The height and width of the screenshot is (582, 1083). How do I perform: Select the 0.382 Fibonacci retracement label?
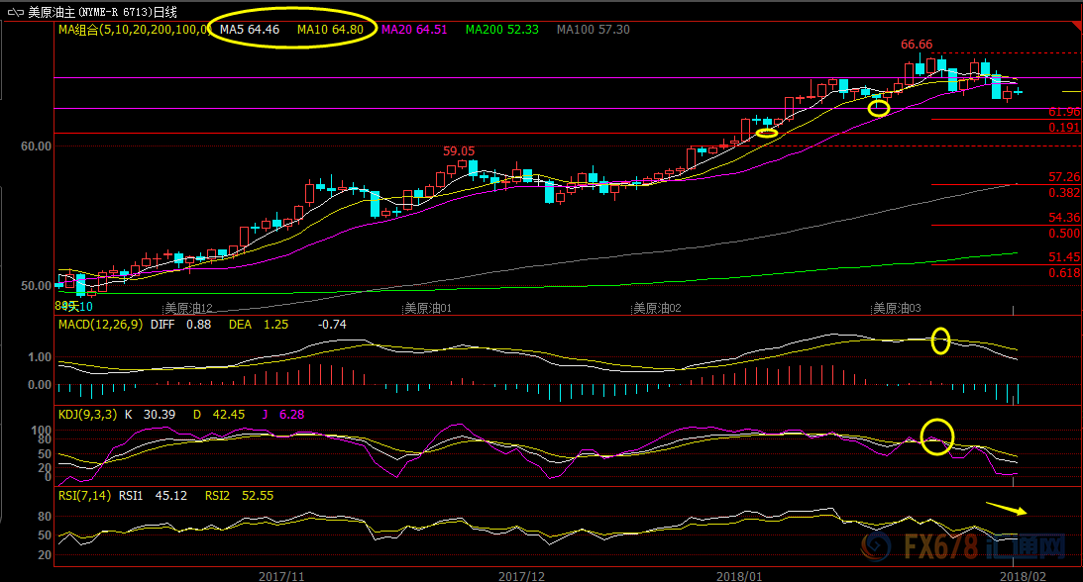(x=1064, y=193)
